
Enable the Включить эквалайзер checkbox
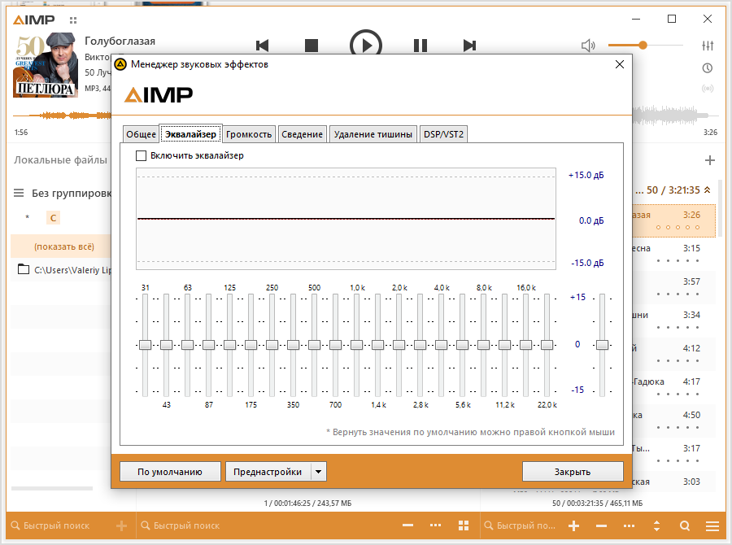pyautogui.click(x=141, y=155)
